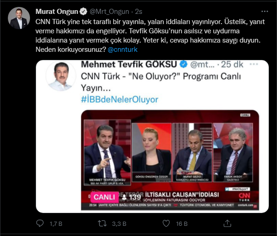Open the three-dot menu in quoted Göksu tweet

[x=253, y=64]
